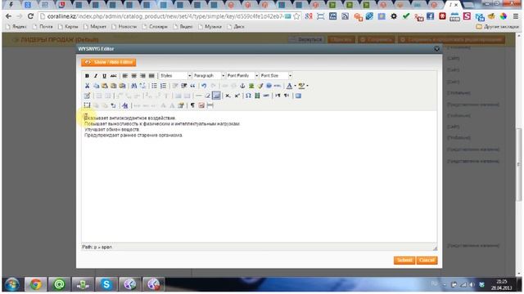Insert an ordered numbered list
This screenshot has height=294, width=524.
point(163,86)
